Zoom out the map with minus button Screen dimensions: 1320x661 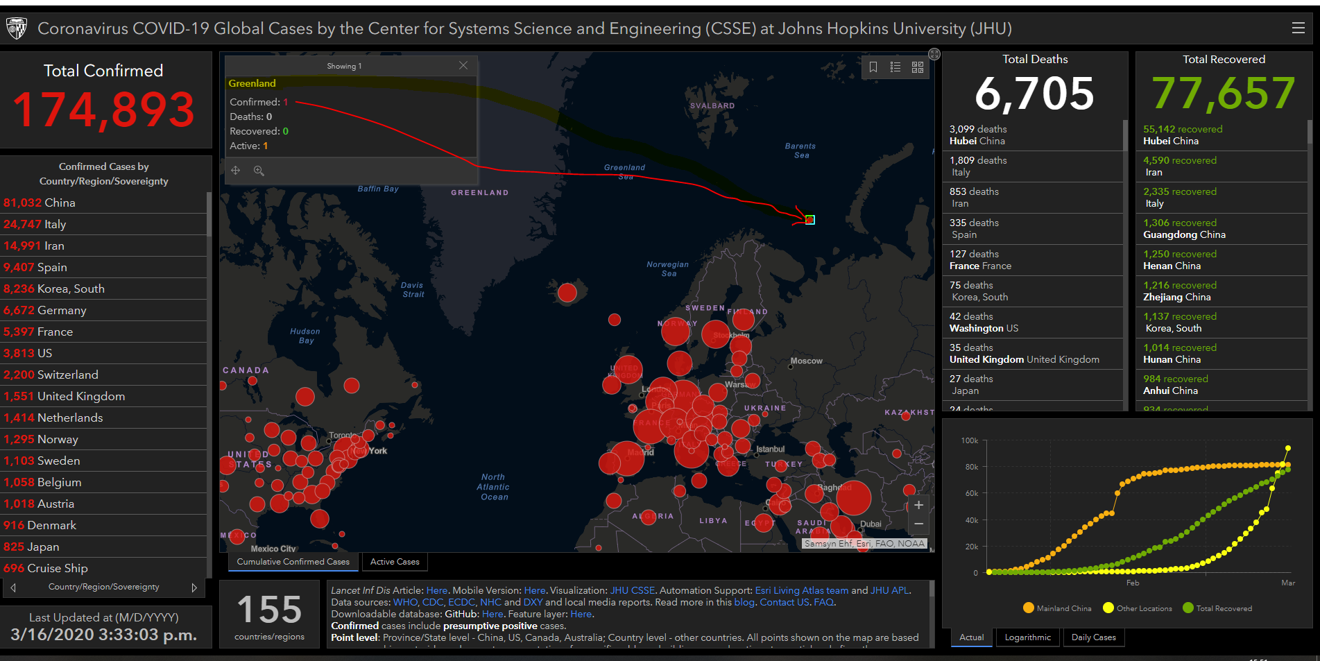coord(918,524)
